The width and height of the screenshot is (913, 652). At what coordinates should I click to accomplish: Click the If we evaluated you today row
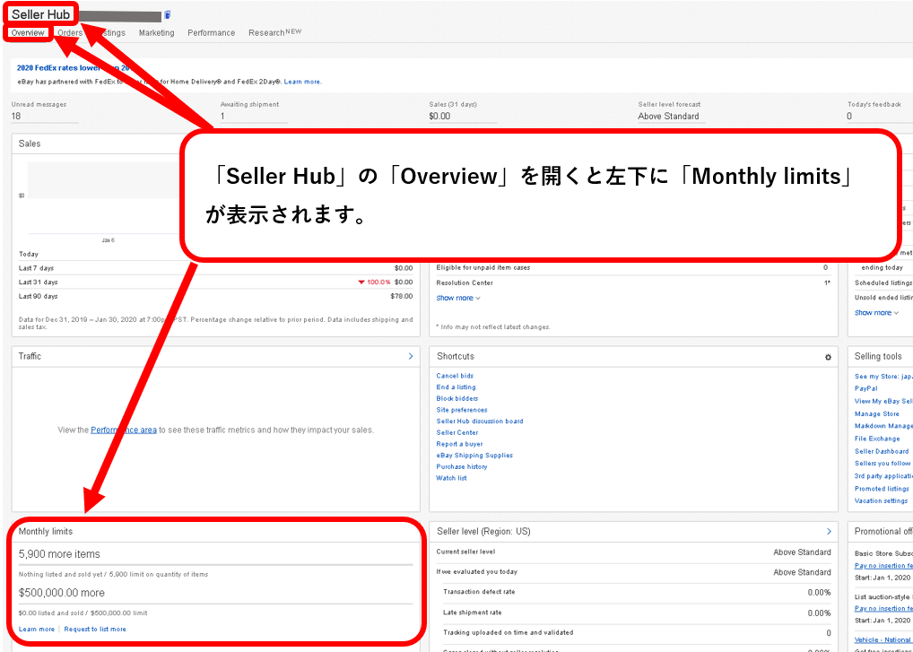633,572
